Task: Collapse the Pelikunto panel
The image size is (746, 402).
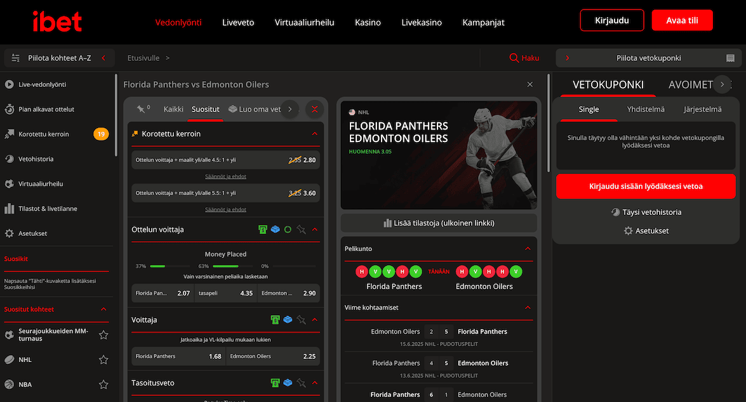Action: [528, 249]
